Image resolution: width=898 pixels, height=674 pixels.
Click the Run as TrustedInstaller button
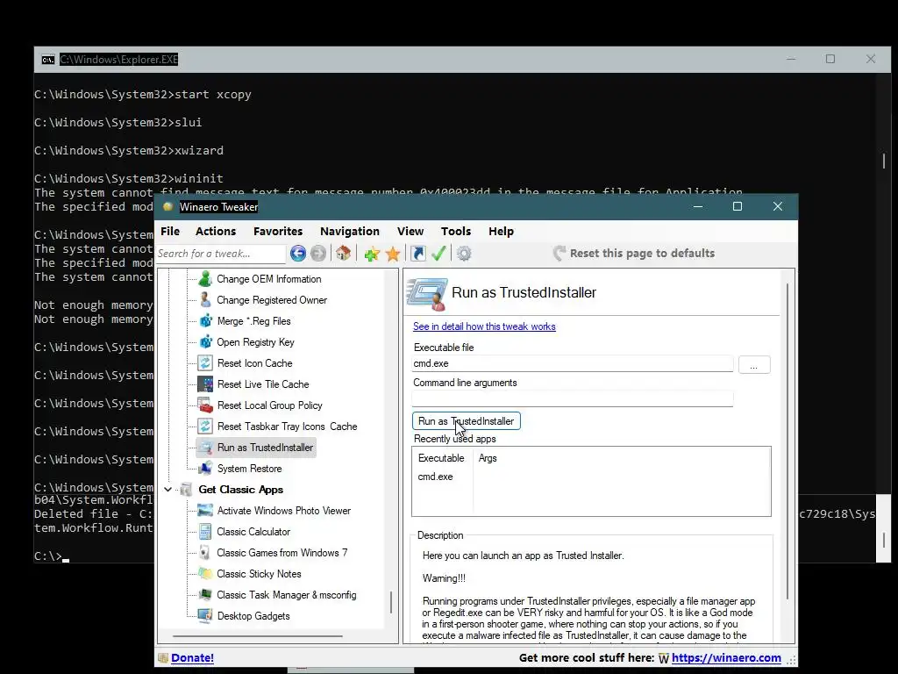click(x=467, y=421)
